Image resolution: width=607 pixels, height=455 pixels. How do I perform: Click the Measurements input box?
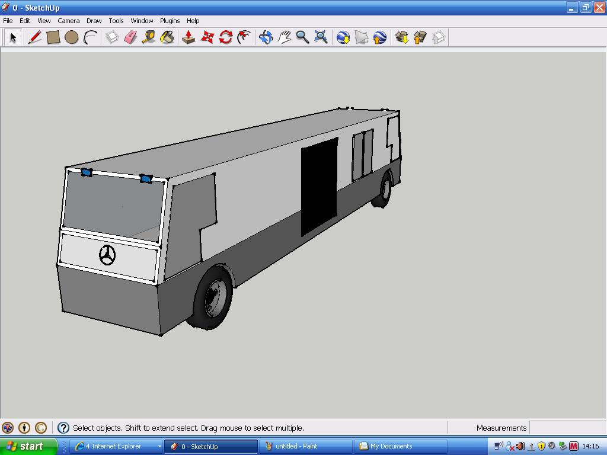tap(567, 428)
